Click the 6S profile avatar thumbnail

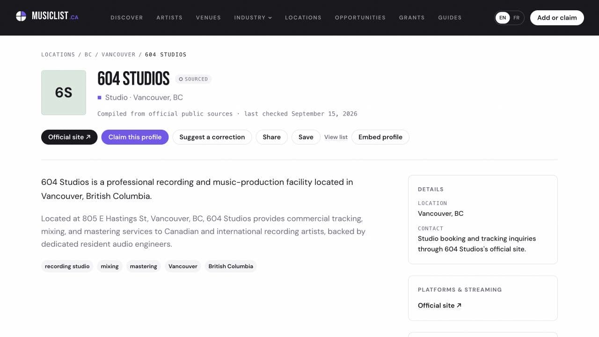point(64,93)
